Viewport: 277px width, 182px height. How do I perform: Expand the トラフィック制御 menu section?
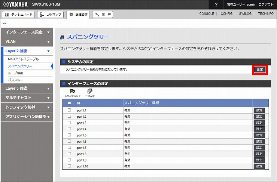(27, 107)
